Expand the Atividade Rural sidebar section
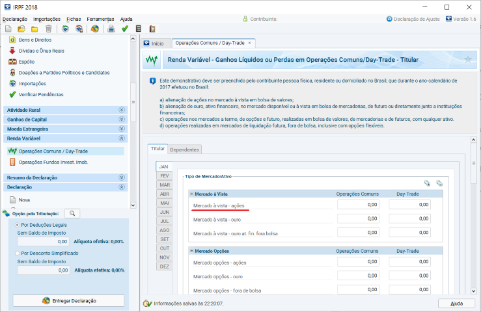Screen dimensions: 481x312 click(x=121, y=110)
